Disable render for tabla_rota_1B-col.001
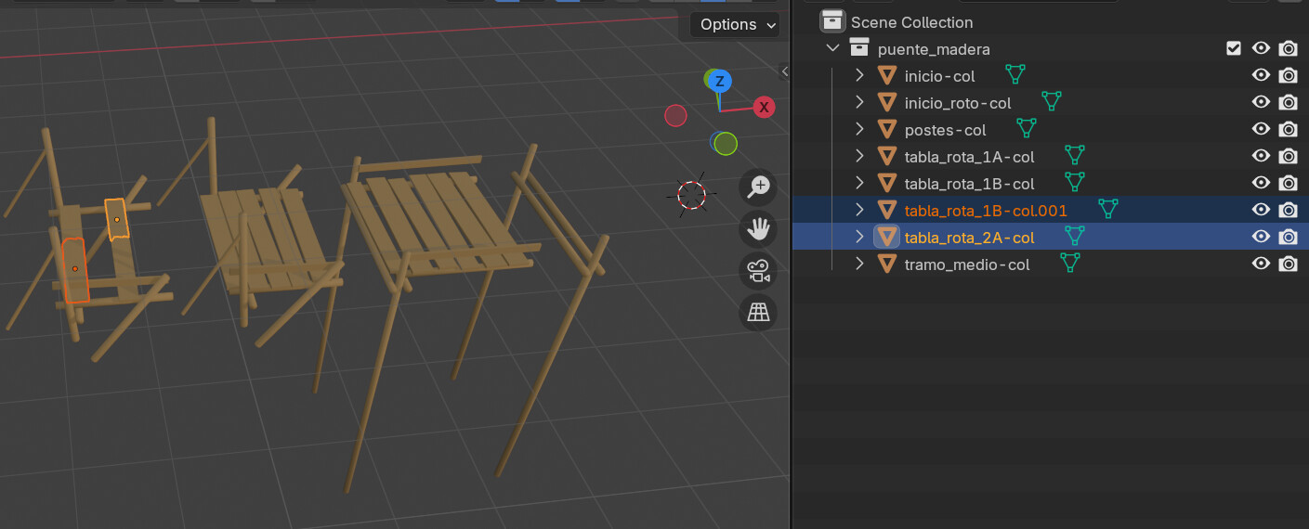The width and height of the screenshot is (1309, 529). coord(1288,210)
